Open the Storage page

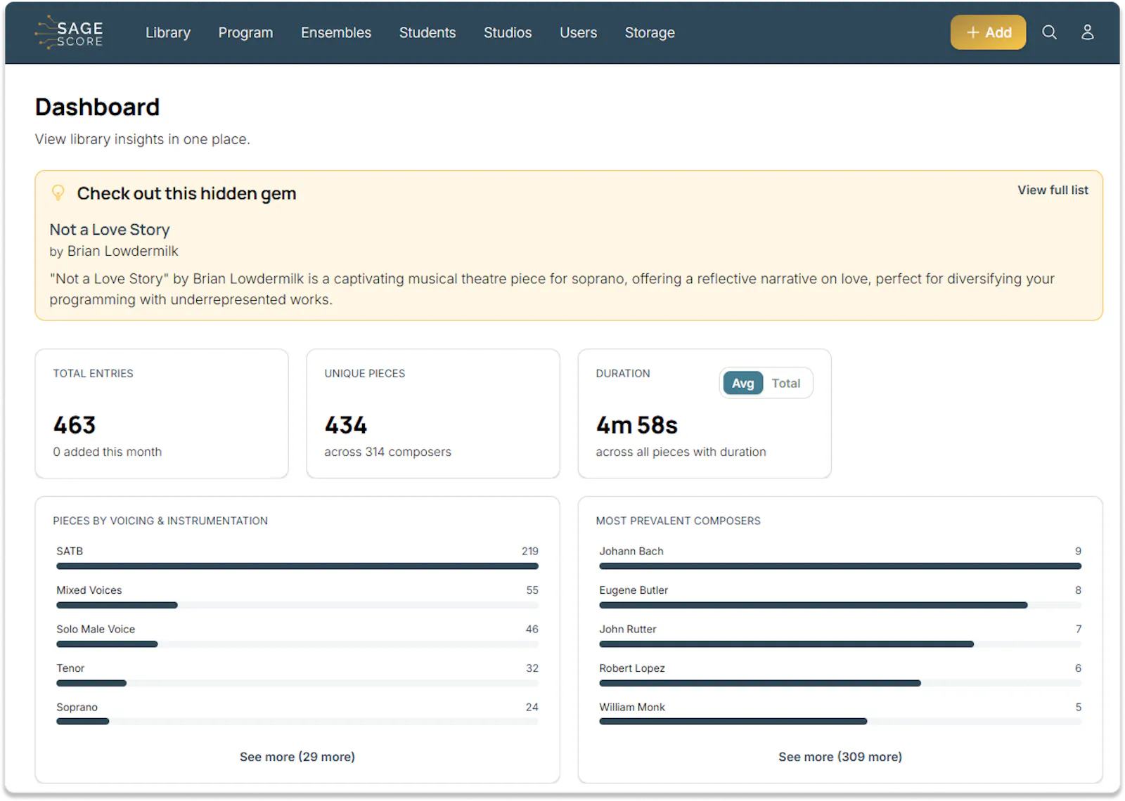650,32
